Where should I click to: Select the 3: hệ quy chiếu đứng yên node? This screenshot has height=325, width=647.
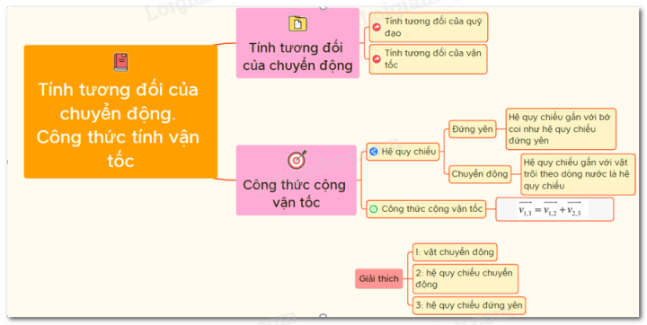[x=469, y=305]
